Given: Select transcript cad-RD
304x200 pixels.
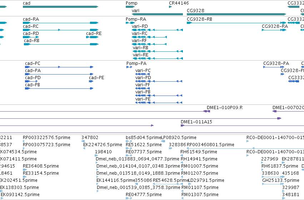Looking at the screenshot, I should click(x=31, y=37).
